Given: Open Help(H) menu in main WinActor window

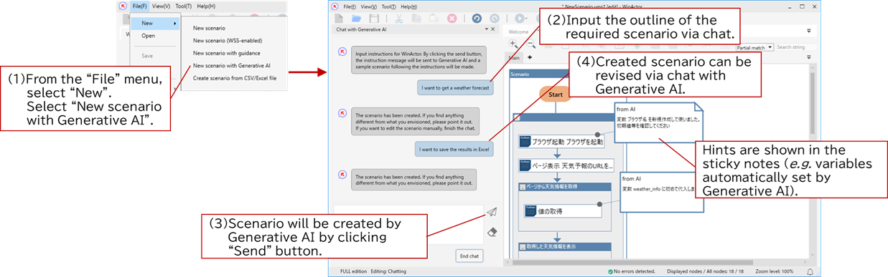Looking at the screenshot, I should tap(408, 6).
